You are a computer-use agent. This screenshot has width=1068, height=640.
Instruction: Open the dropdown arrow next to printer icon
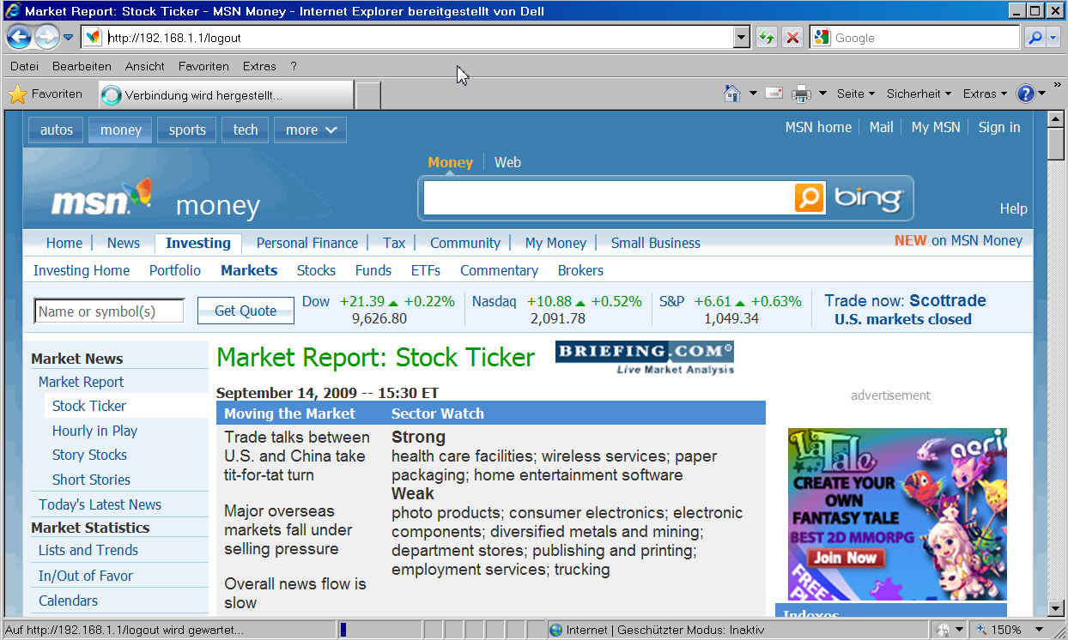tap(822, 94)
